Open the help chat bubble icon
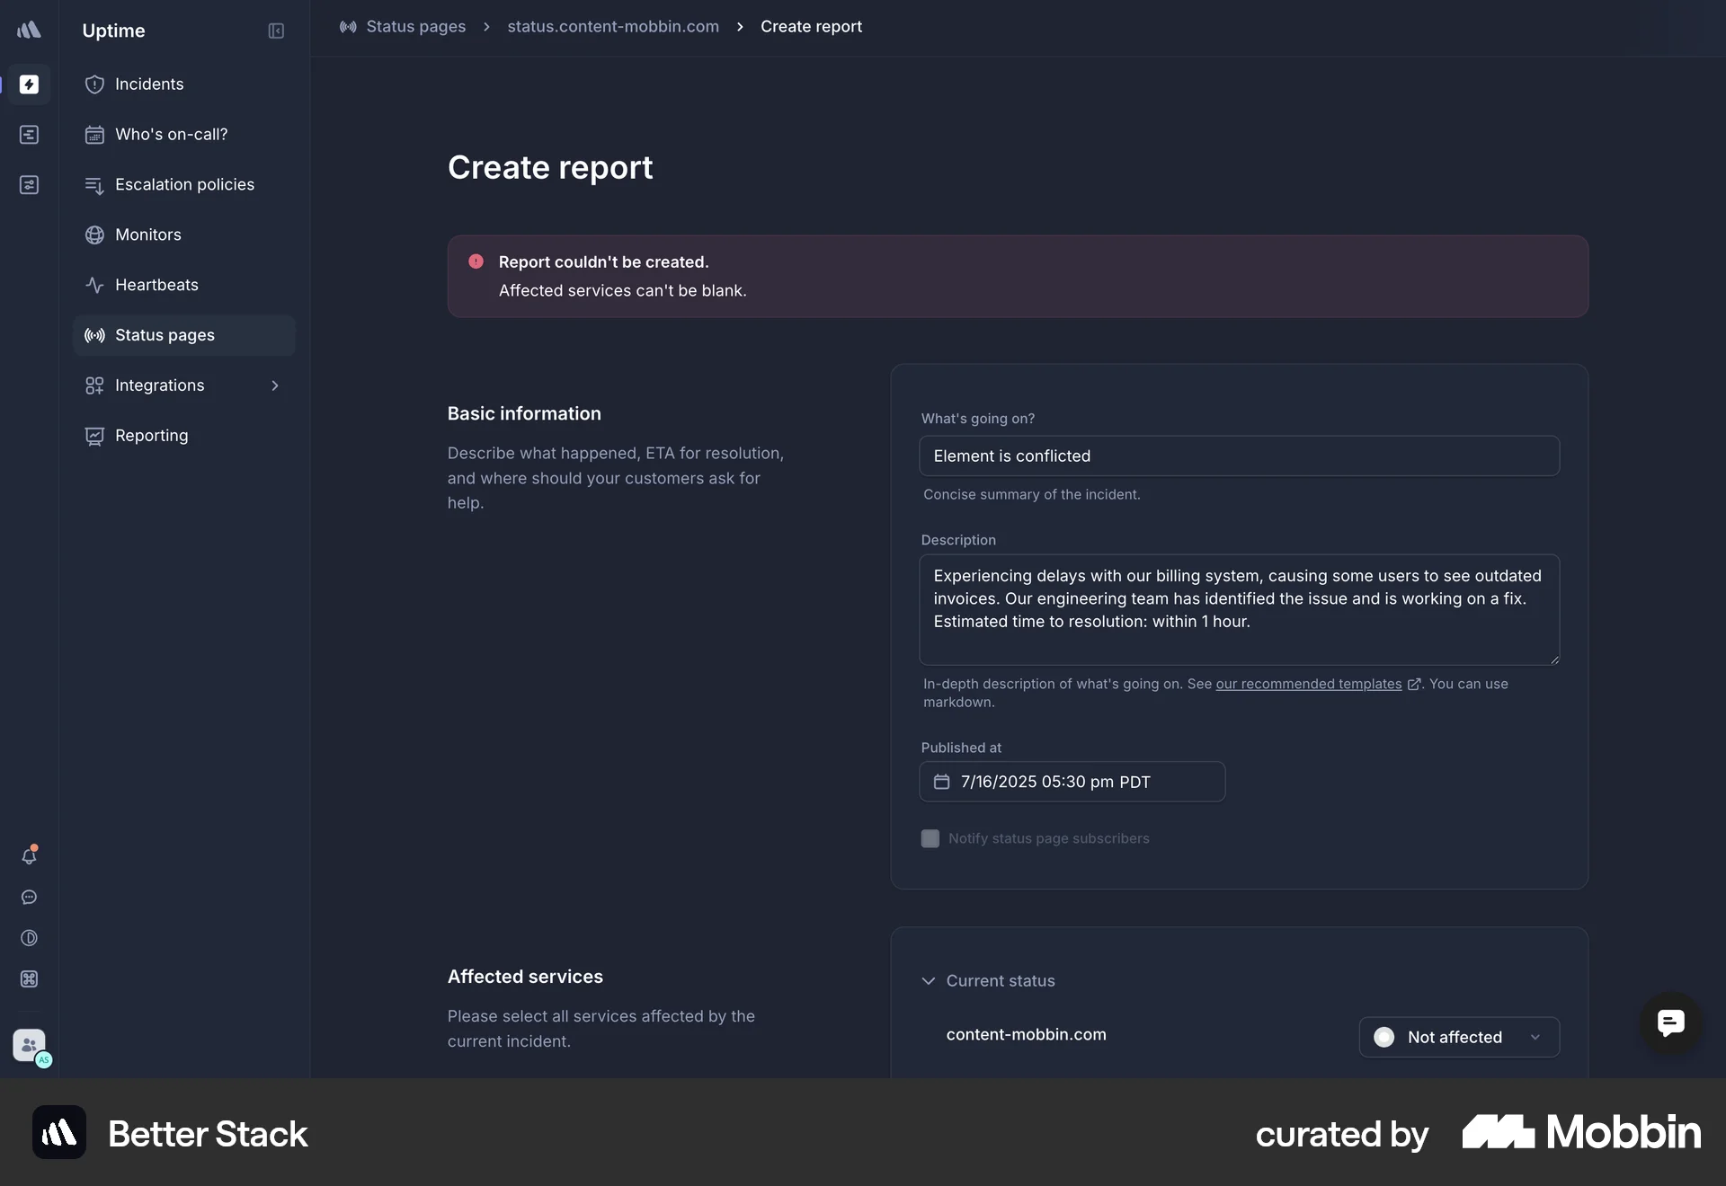This screenshot has width=1726, height=1186. click(30, 898)
